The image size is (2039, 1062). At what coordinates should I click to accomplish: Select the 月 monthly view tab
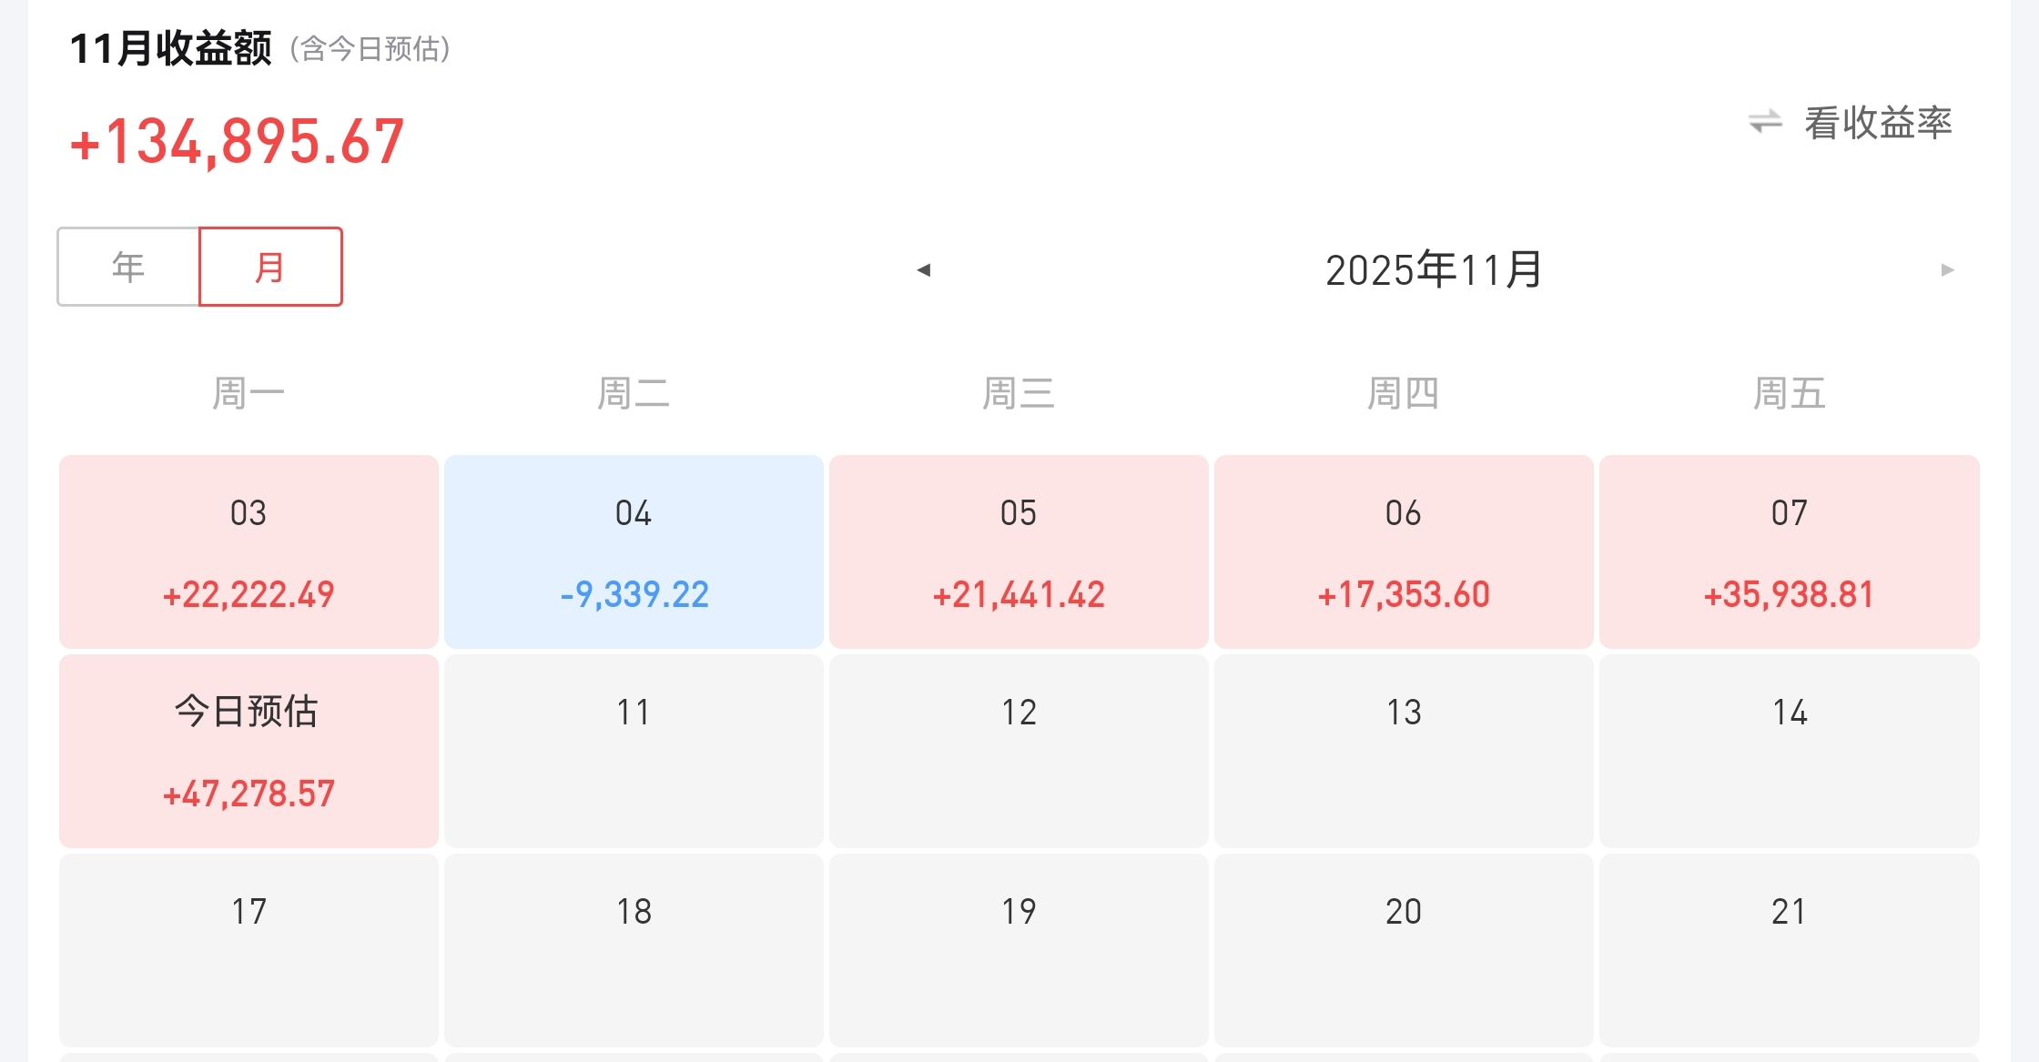tap(270, 267)
